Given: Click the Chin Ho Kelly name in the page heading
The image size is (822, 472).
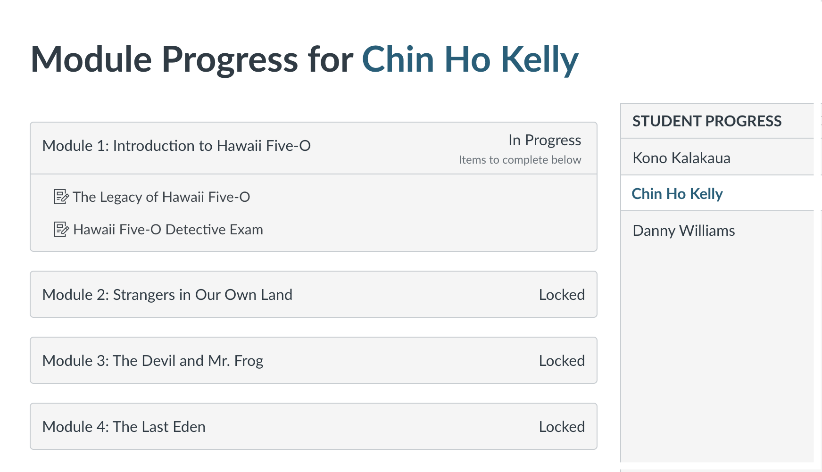Looking at the screenshot, I should click(x=470, y=59).
